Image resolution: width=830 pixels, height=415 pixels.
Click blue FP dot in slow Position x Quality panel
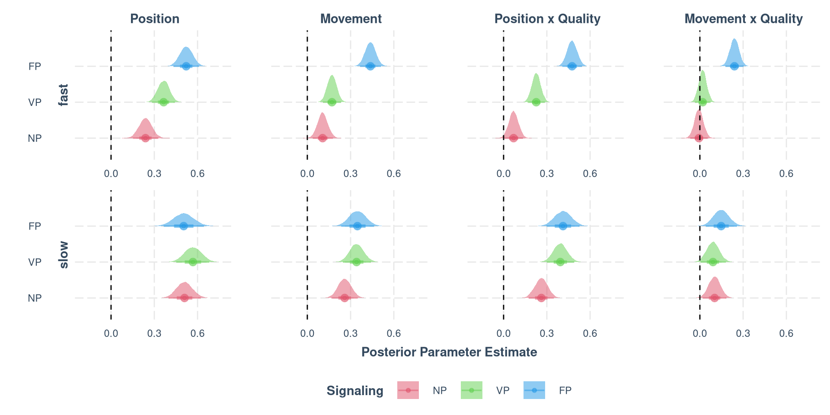[x=562, y=226]
